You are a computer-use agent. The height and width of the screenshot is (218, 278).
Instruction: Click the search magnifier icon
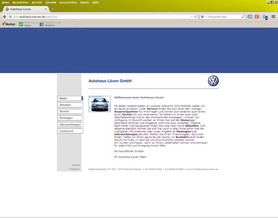click(243, 16)
